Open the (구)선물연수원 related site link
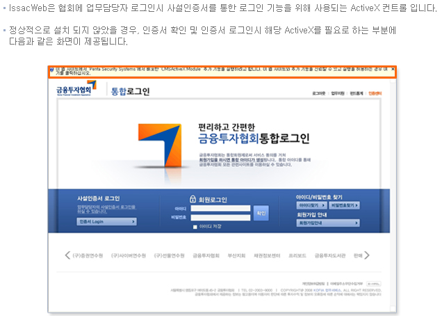The width and height of the screenshot is (442, 316). 169,255
